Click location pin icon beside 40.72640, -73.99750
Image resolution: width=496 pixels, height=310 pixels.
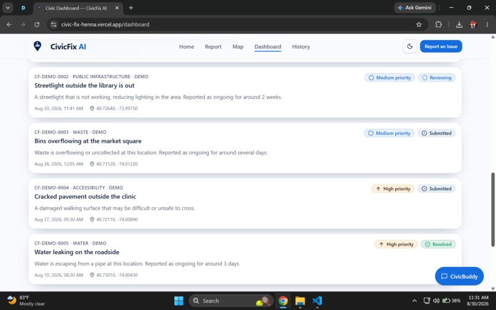point(92,108)
